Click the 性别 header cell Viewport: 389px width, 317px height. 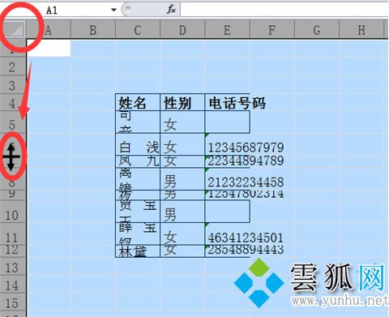click(x=182, y=102)
